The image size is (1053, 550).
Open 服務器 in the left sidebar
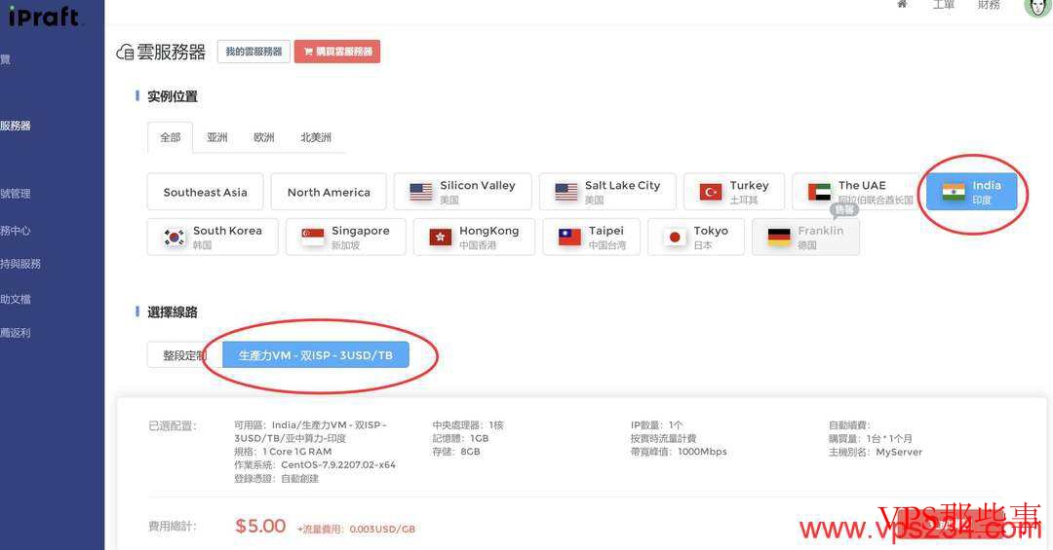16,126
